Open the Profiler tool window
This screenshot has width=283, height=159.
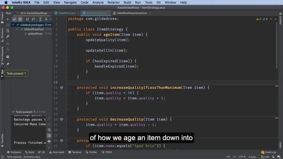pyautogui.click(x=92, y=152)
